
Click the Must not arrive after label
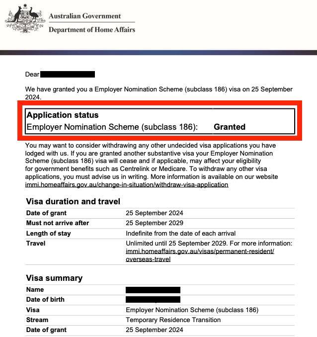coord(58,223)
